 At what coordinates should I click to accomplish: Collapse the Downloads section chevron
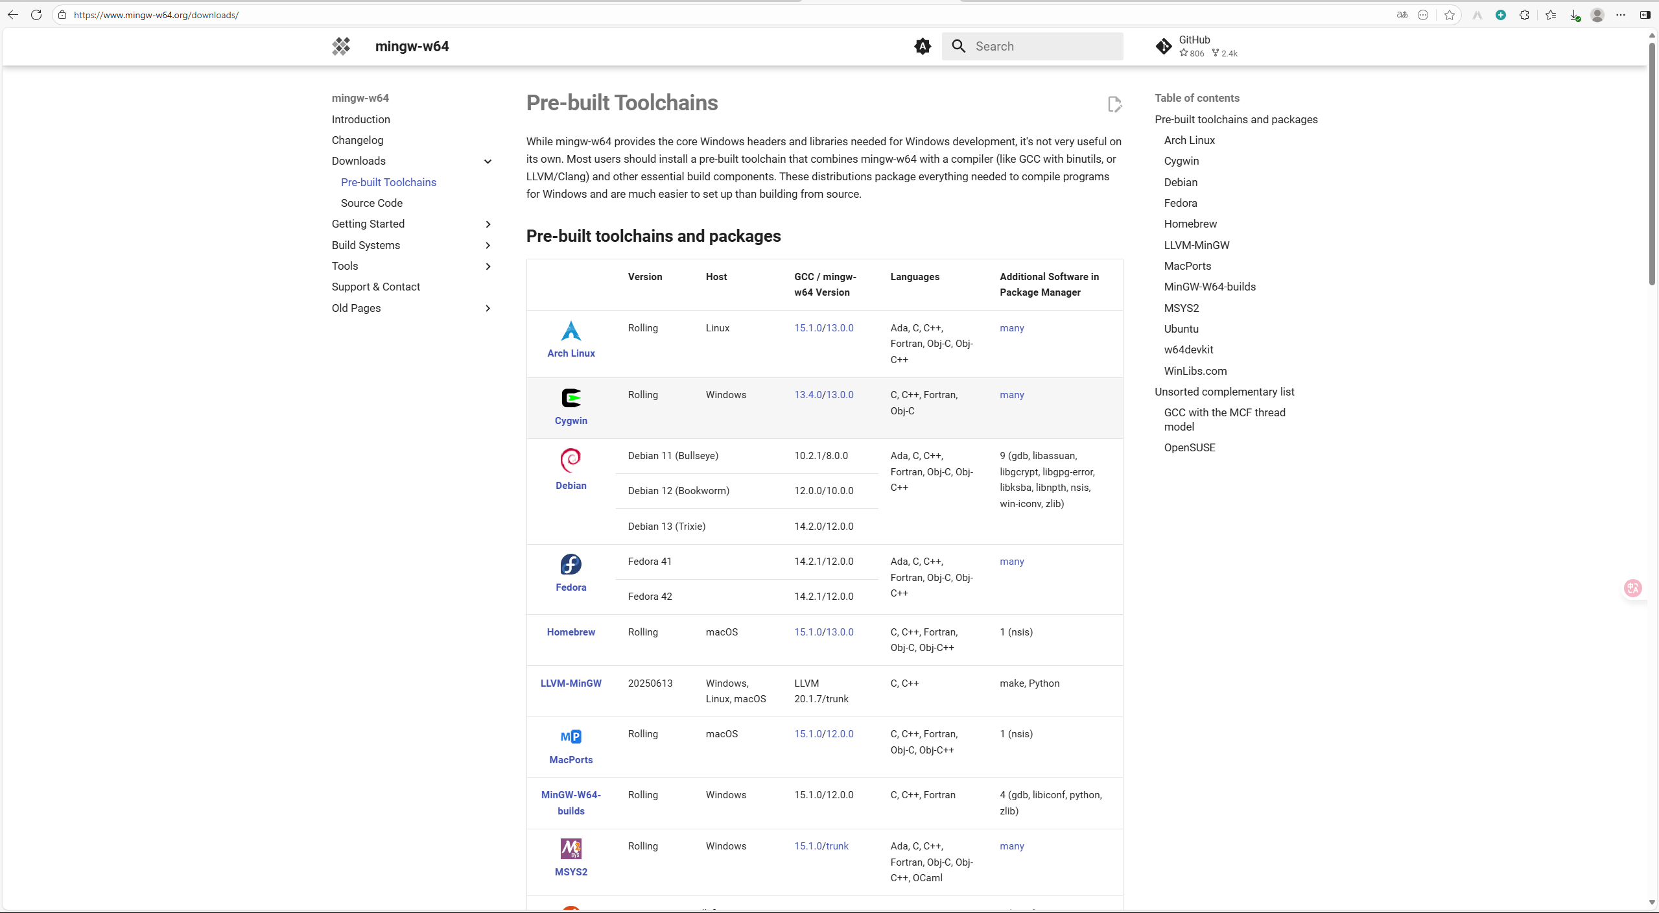pos(488,161)
